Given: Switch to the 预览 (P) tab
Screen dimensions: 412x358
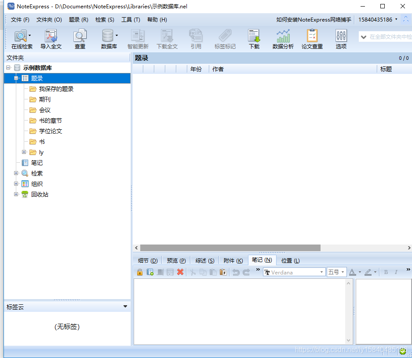Looking at the screenshot, I should 176,260.
